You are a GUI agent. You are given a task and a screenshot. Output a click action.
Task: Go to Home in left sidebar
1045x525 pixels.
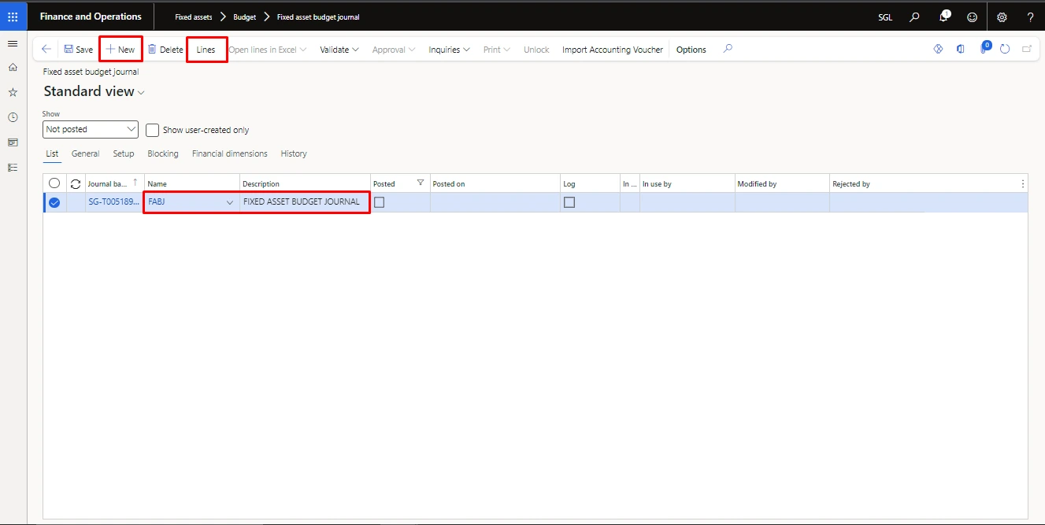[x=12, y=68]
